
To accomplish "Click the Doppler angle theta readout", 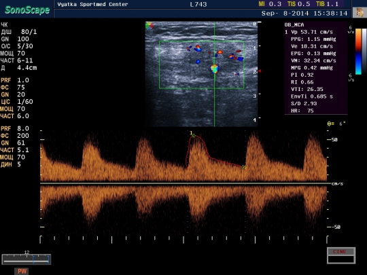I will [x=336, y=124].
